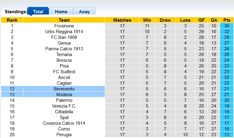The image size is (234, 138).
Task: Open Parma Calcio 1913 team page
Action: click(64, 49)
